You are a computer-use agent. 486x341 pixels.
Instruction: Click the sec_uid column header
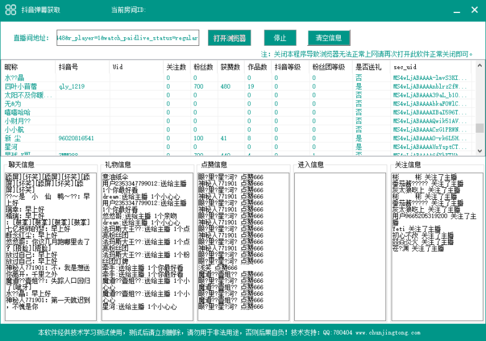431,67
